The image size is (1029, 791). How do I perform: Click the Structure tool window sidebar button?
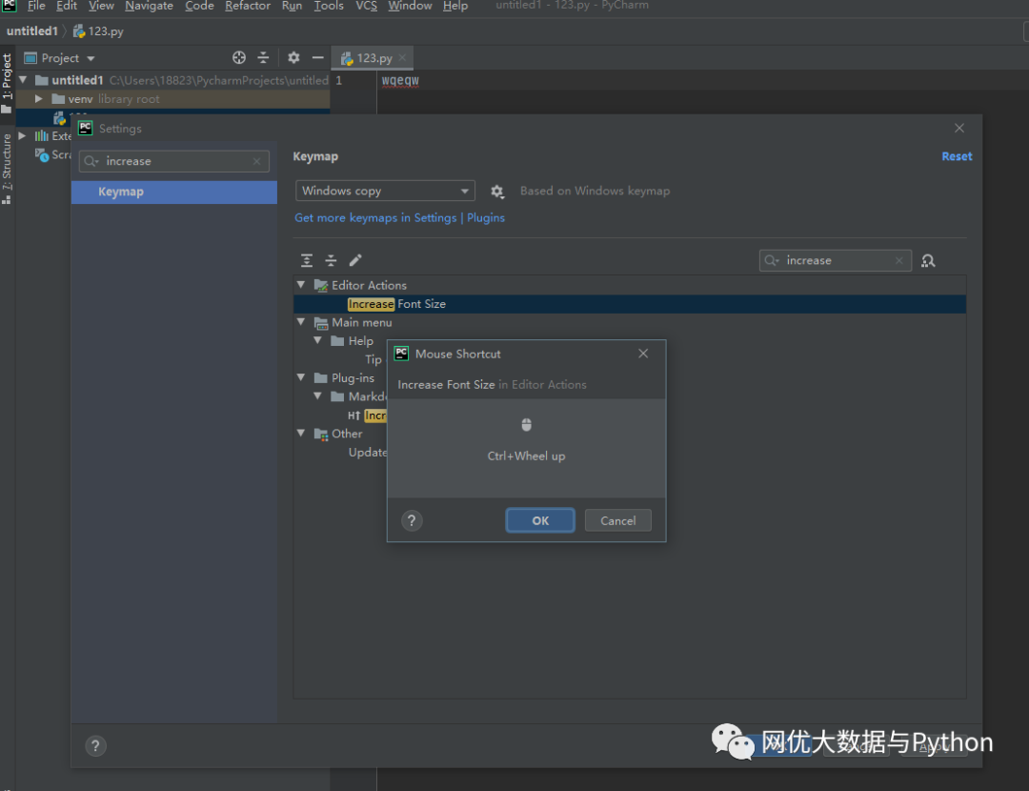click(7, 168)
